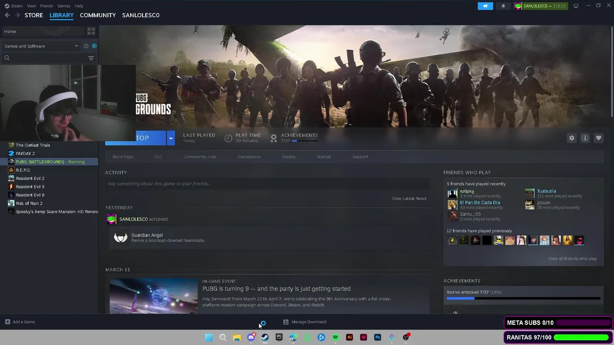The image size is (614, 345).
Task: Open Discord in the taskbar
Action: coord(251,337)
